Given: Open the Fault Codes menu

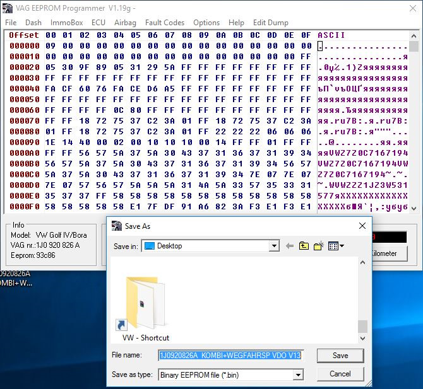Looking at the screenshot, I should [165, 23].
